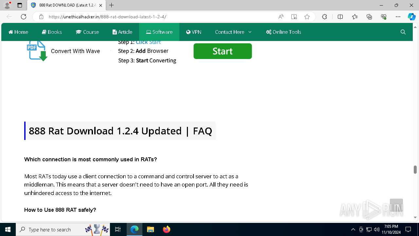
Task: Open volume control in system tray
Action: pos(376,229)
